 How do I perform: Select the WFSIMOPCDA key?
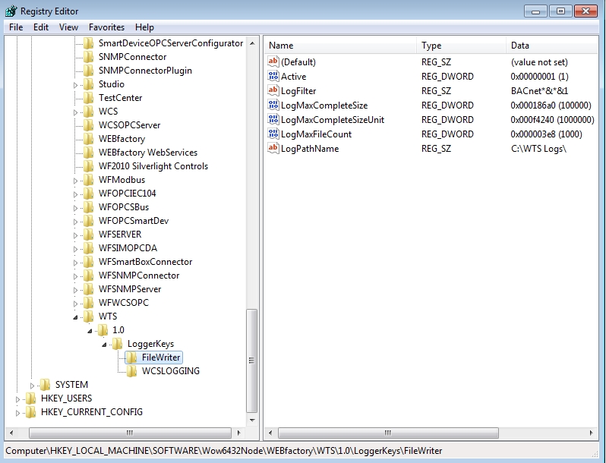click(x=128, y=248)
